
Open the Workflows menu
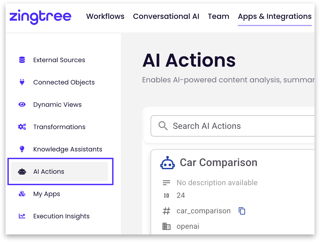click(105, 16)
